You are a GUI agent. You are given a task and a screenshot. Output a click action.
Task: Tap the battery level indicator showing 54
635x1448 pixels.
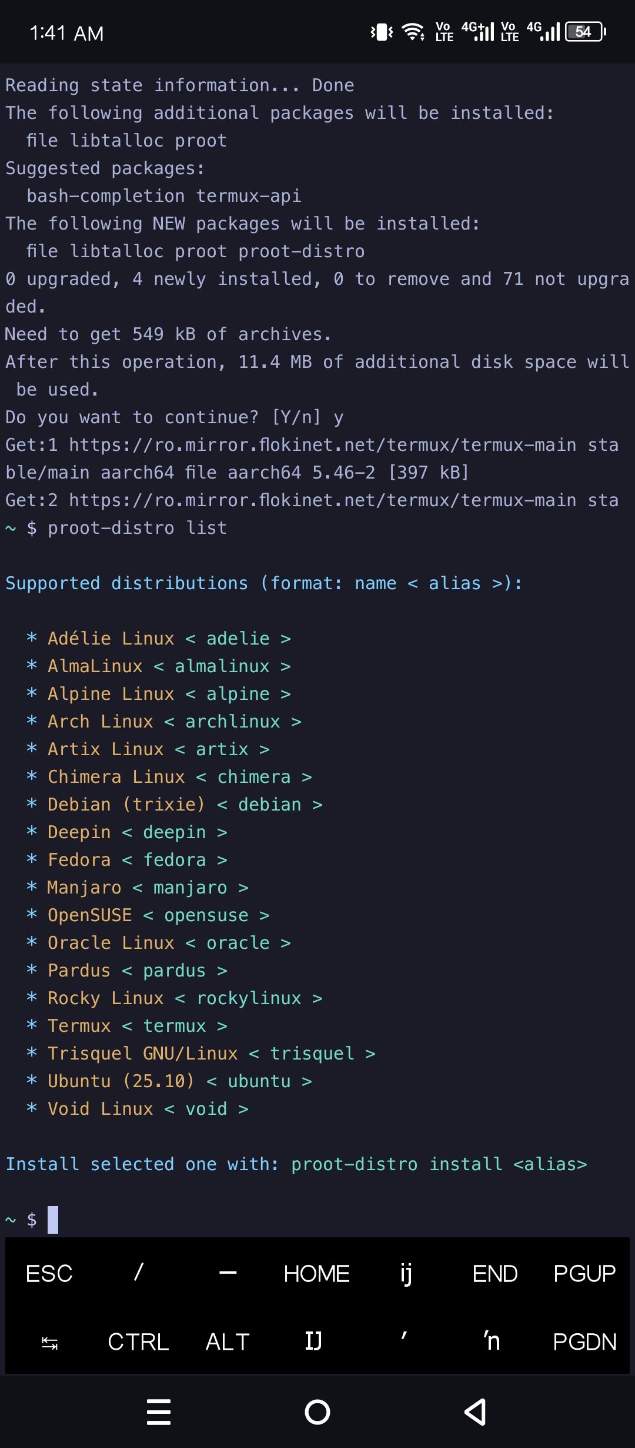pyautogui.click(x=583, y=32)
